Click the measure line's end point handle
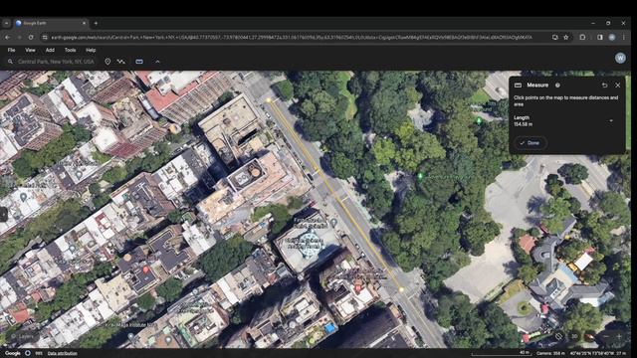The height and width of the screenshot is (358, 637). tap(401, 289)
